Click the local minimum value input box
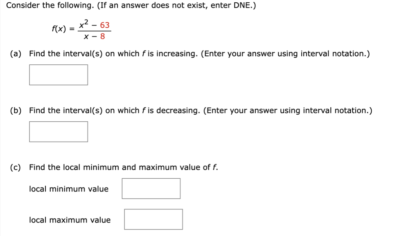This screenshot has width=397, height=236. pyautogui.click(x=151, y=188)
